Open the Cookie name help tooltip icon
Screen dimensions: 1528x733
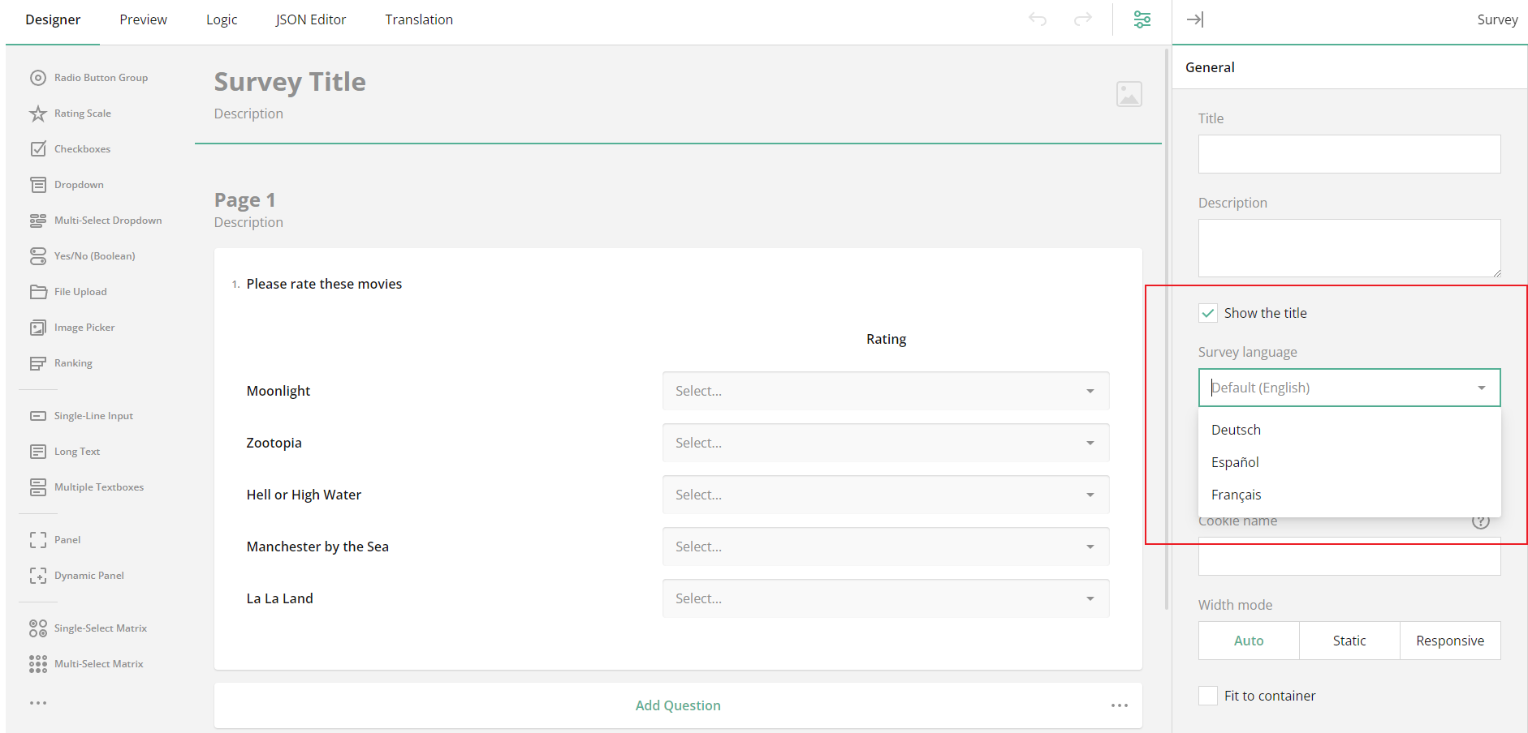coord(1481,521)
